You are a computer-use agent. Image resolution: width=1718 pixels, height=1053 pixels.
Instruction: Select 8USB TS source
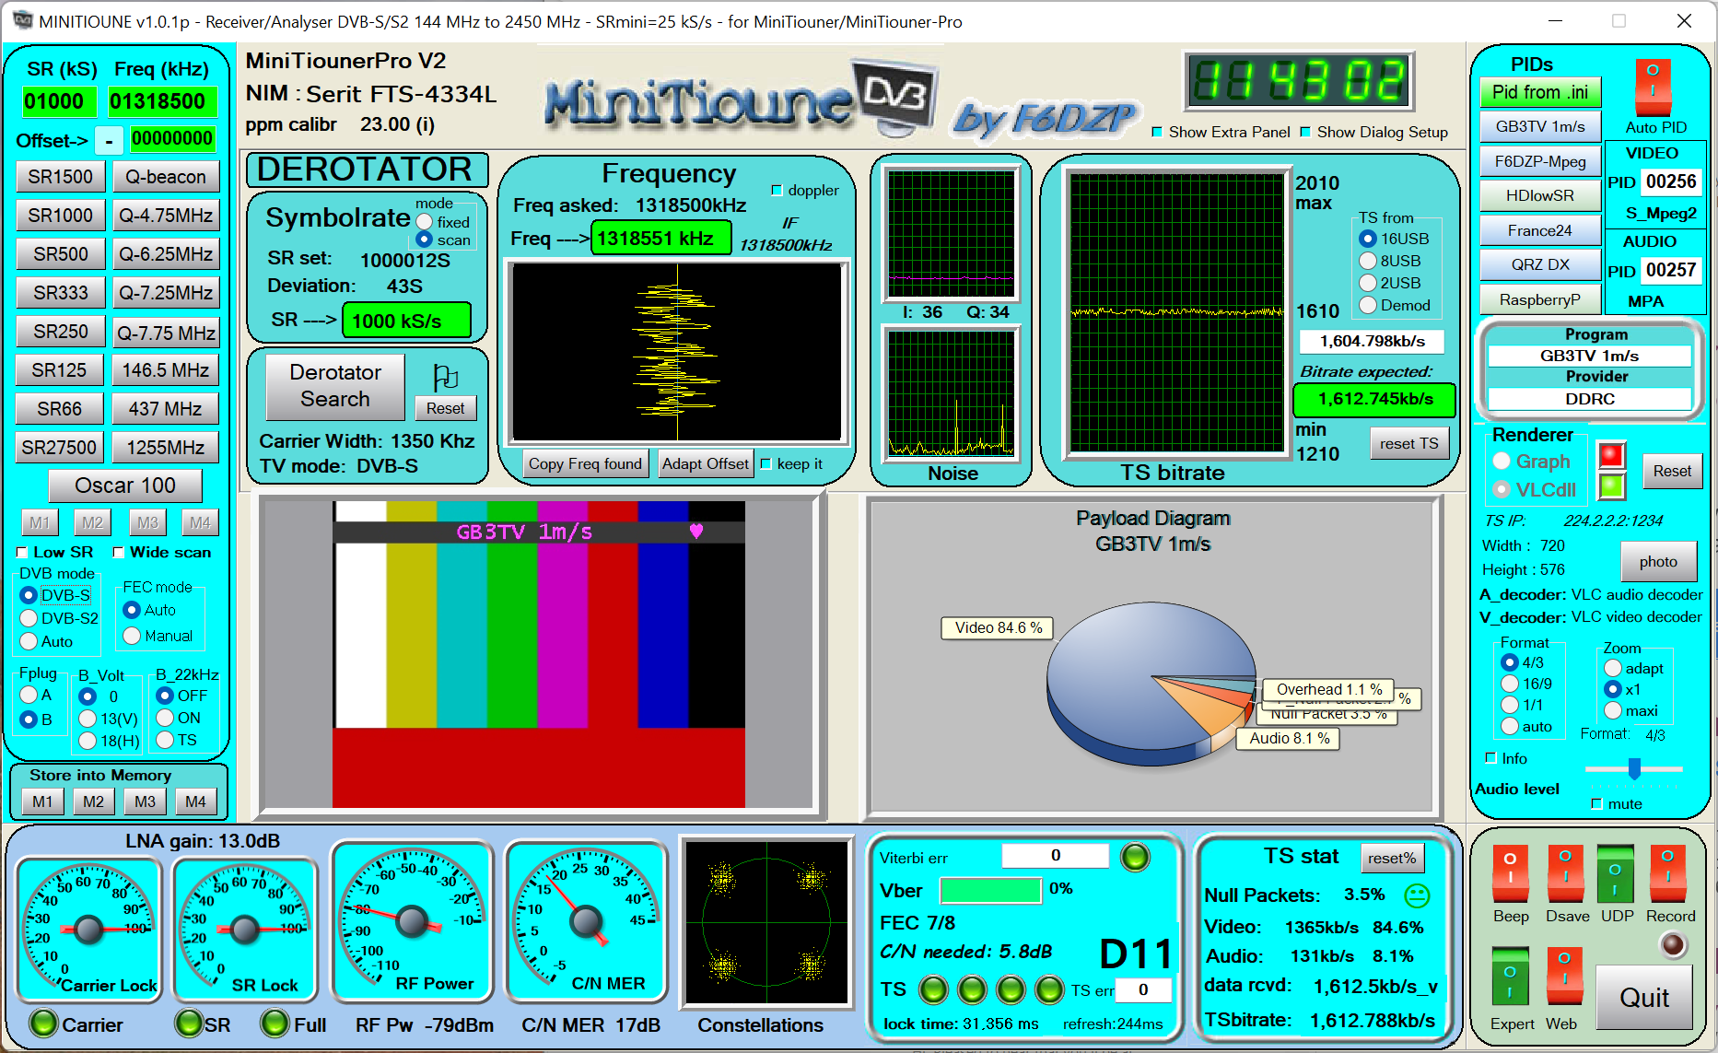tap(1368, 261)
